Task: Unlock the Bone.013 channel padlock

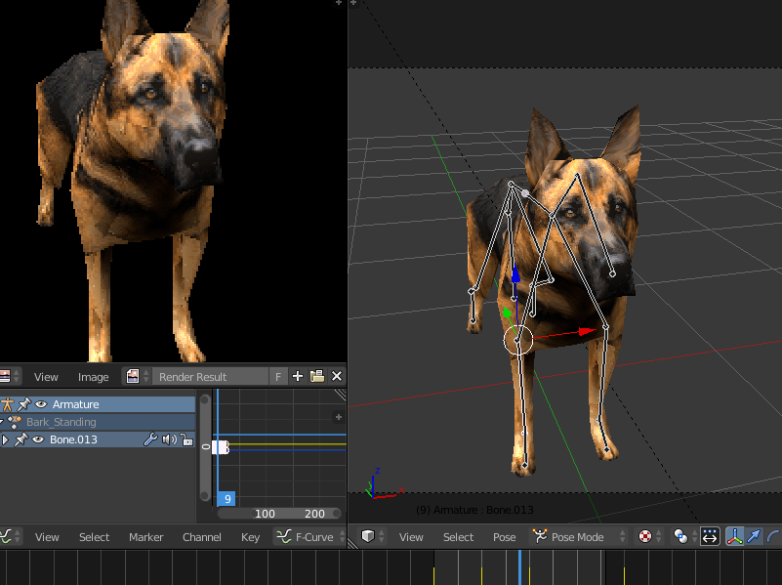Action: point(185,439)
